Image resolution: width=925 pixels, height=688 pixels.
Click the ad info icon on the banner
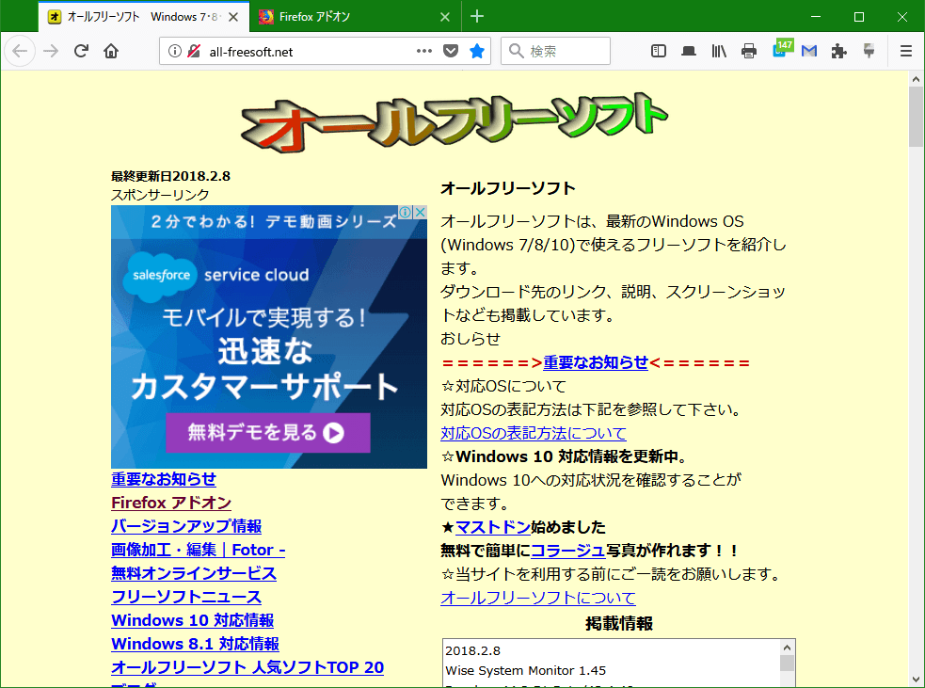pyautogui.click(x=406, y=212)
